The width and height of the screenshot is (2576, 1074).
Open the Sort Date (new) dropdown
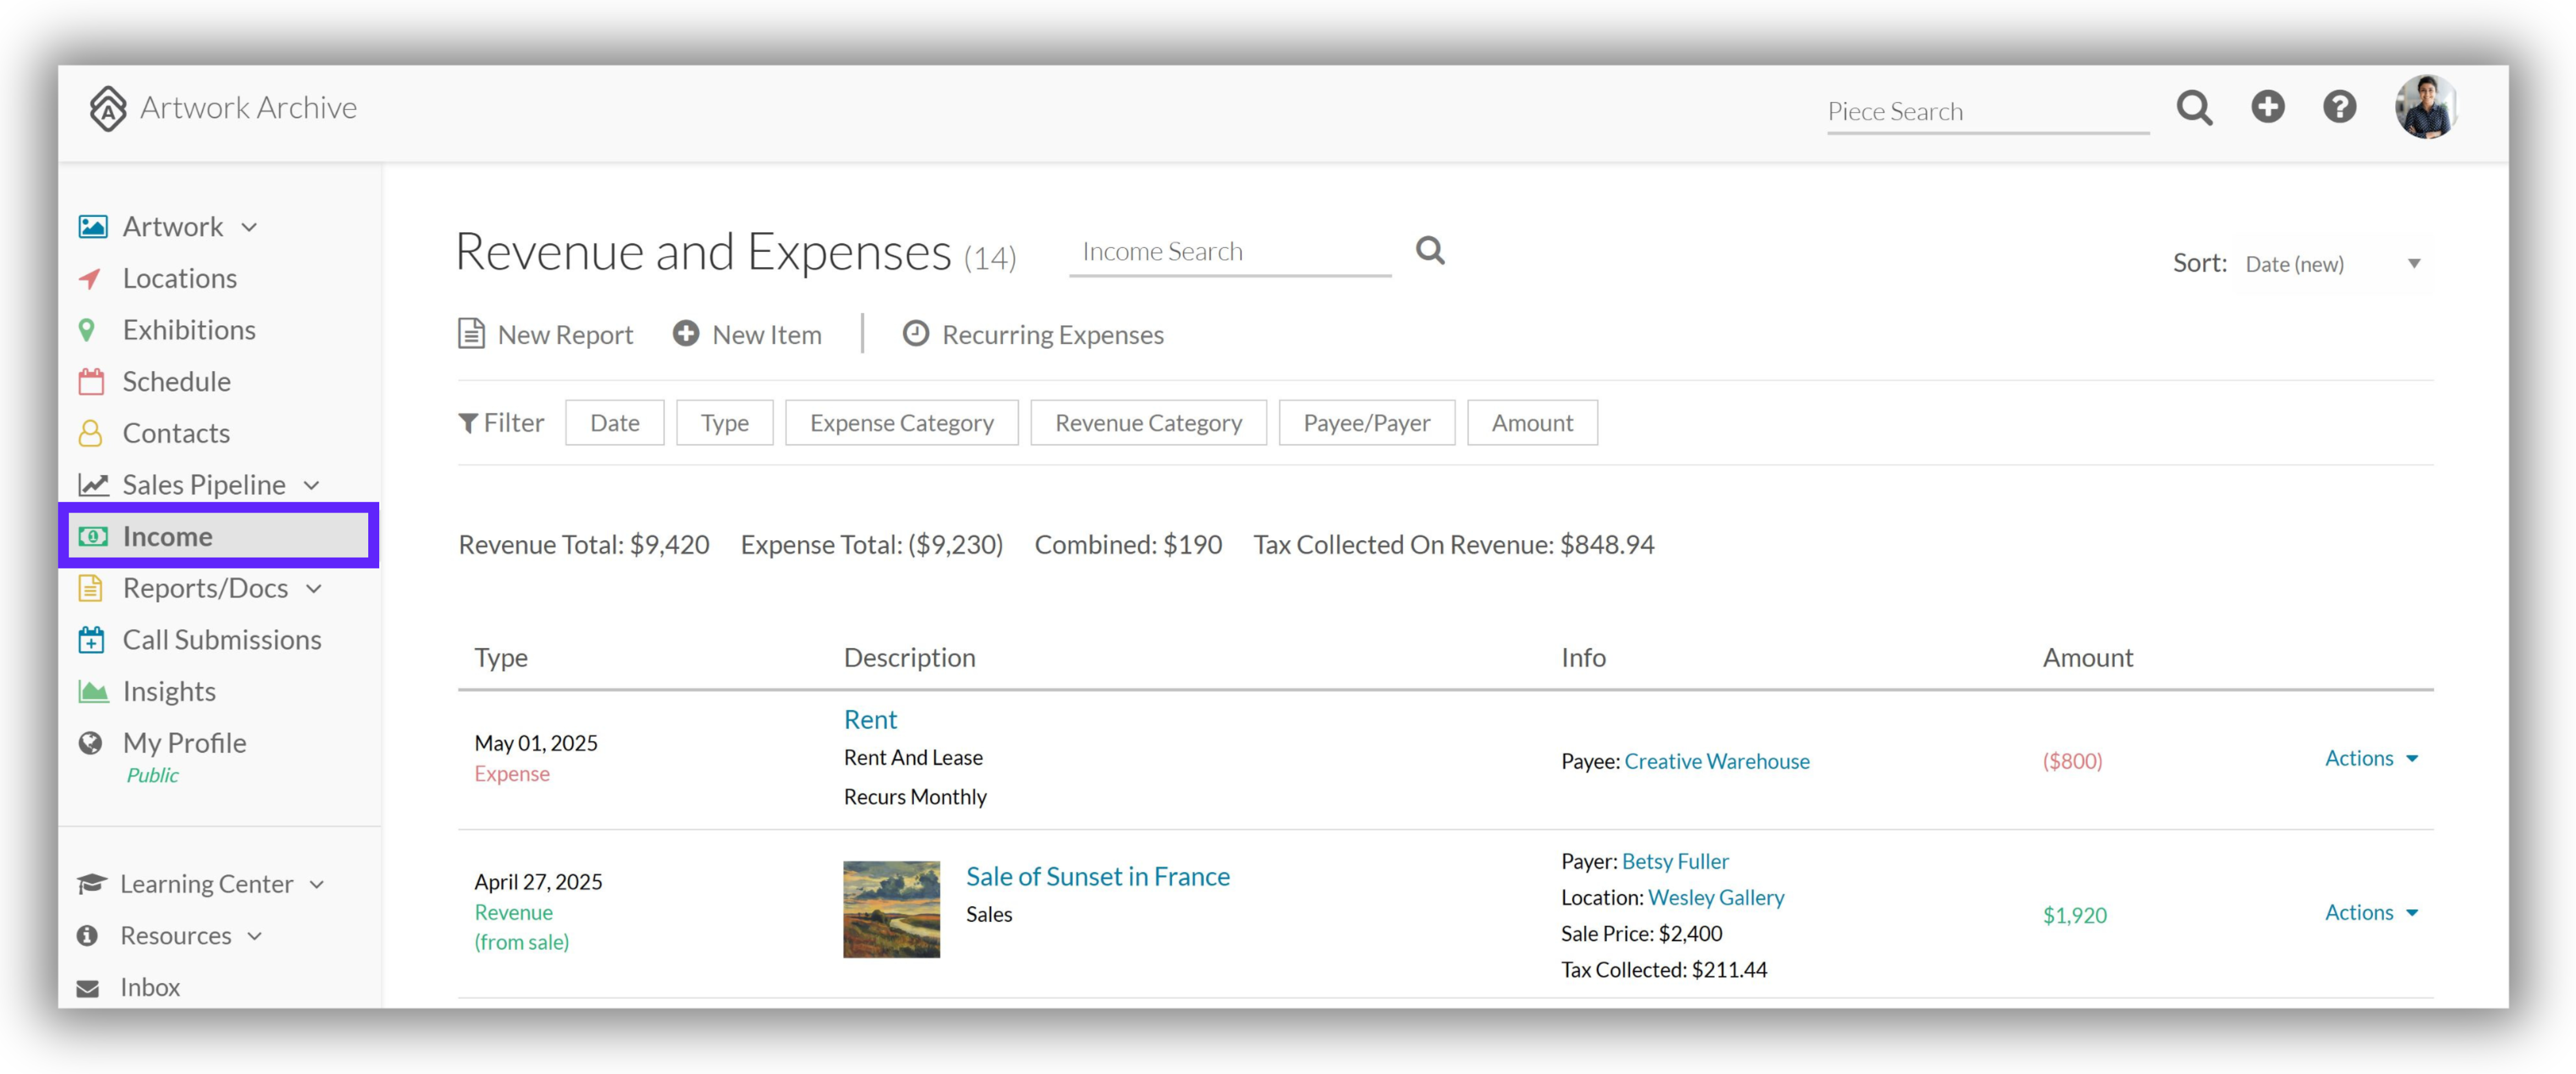click(x=2332, y=264)
